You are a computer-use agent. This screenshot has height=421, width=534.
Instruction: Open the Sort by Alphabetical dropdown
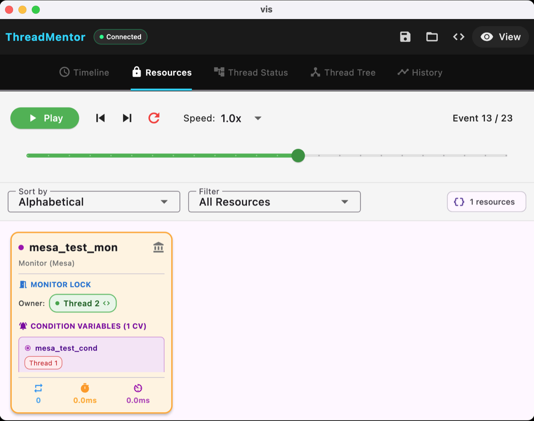(94, 202)
